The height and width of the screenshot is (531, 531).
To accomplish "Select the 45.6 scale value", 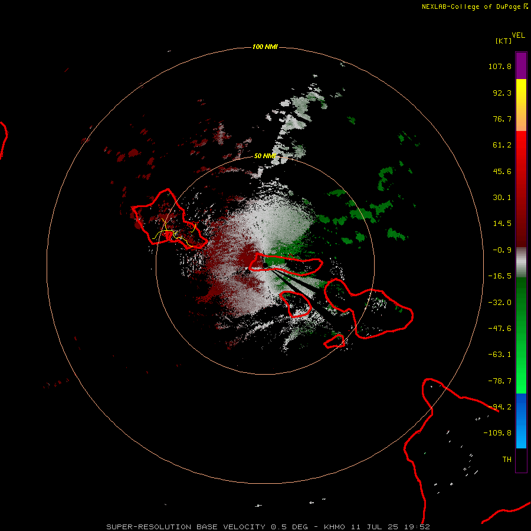I will (502, 171).
